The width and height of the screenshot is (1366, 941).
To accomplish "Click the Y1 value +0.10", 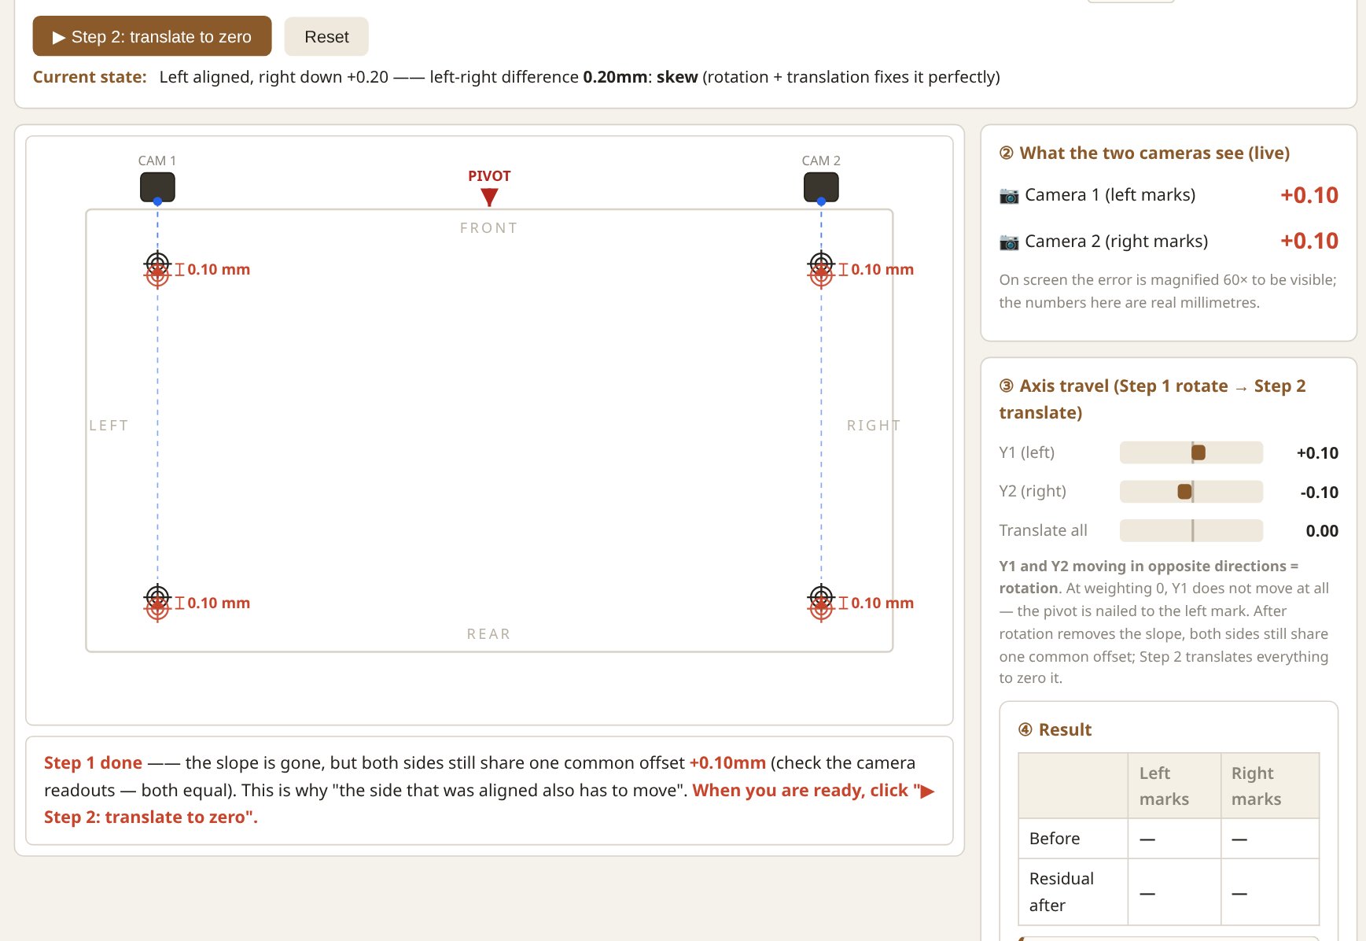I will click(1317, 453).
